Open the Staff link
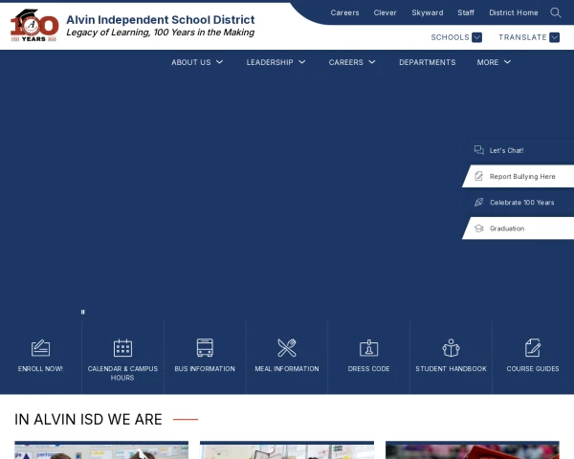Image resolution: width=574 pixels, height=459 pixels. pos(466,12)
